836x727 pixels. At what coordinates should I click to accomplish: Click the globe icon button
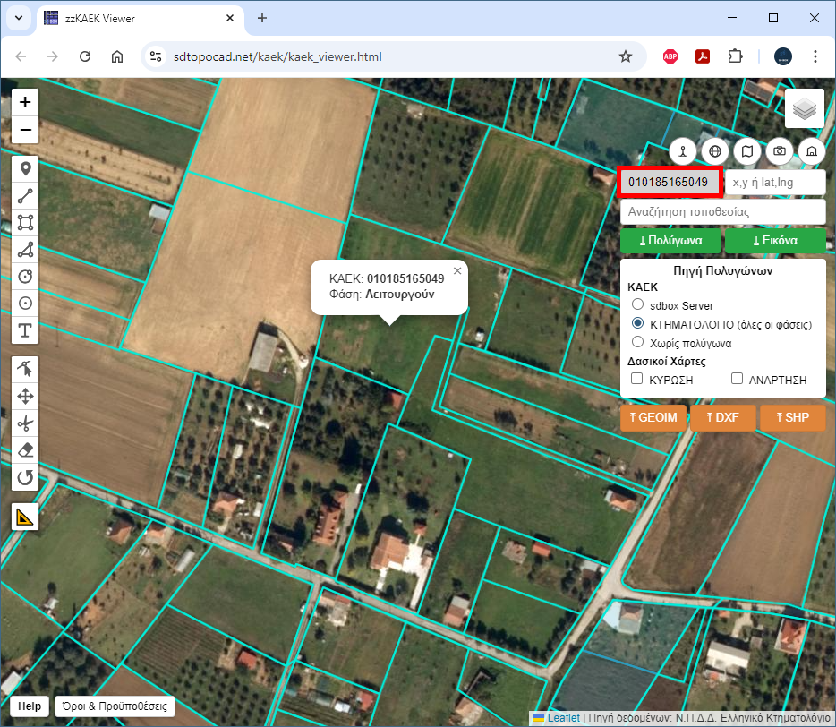point(713,151)
